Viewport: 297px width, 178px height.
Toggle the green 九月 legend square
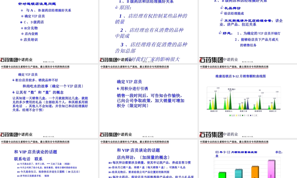(230, 115)
